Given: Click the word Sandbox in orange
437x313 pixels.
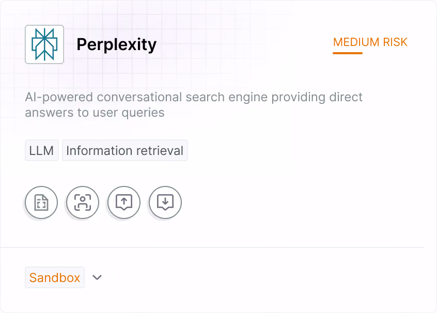Looking at the screenshot, I should click(55, 277).
